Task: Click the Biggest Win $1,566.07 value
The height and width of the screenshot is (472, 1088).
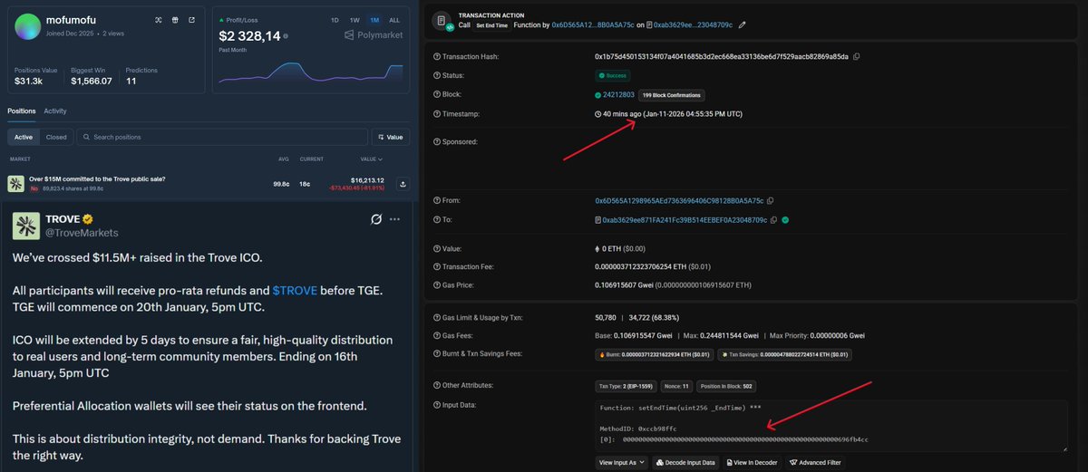Action: (x=92, y=81)
